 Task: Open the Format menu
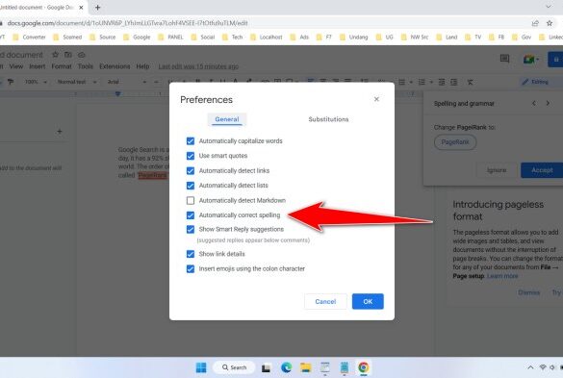[x=62, y=66]
